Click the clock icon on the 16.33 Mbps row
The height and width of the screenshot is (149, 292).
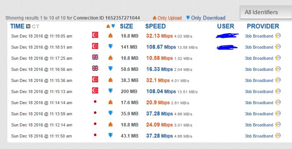[278, 69]
